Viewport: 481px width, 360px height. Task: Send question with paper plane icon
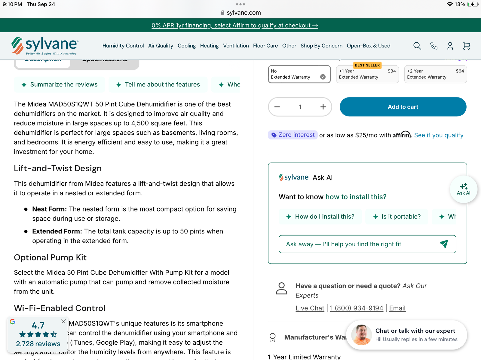click(x=444, y=244)
